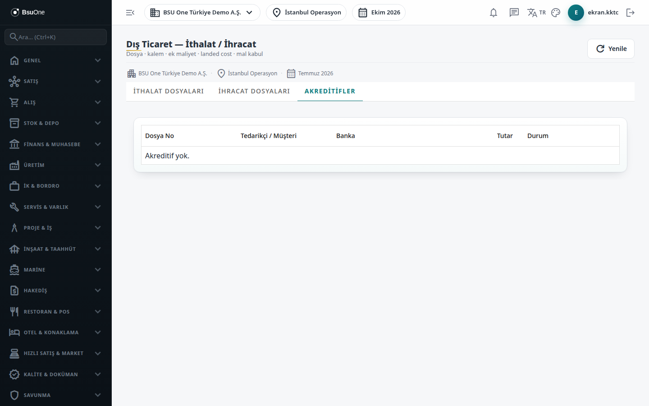649x406 pixels.
Task: Expand the HIZLI SATIŞ & MARKET chevron
Action: point(98,353)
